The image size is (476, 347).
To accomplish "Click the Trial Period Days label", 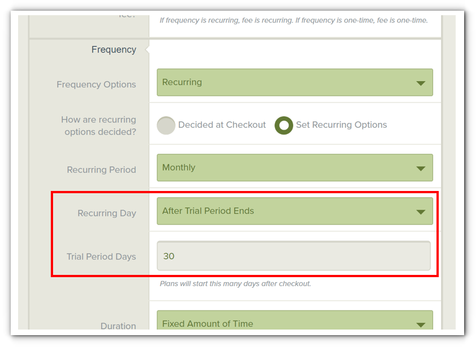I will pos(102,256).
